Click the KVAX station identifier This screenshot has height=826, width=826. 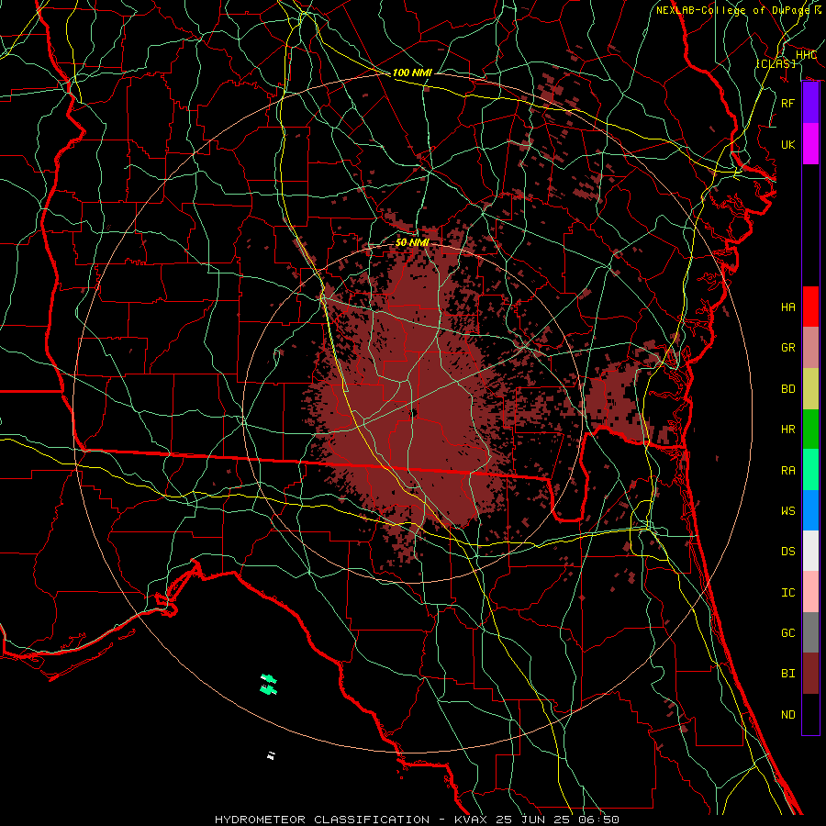tap(469, 820)
